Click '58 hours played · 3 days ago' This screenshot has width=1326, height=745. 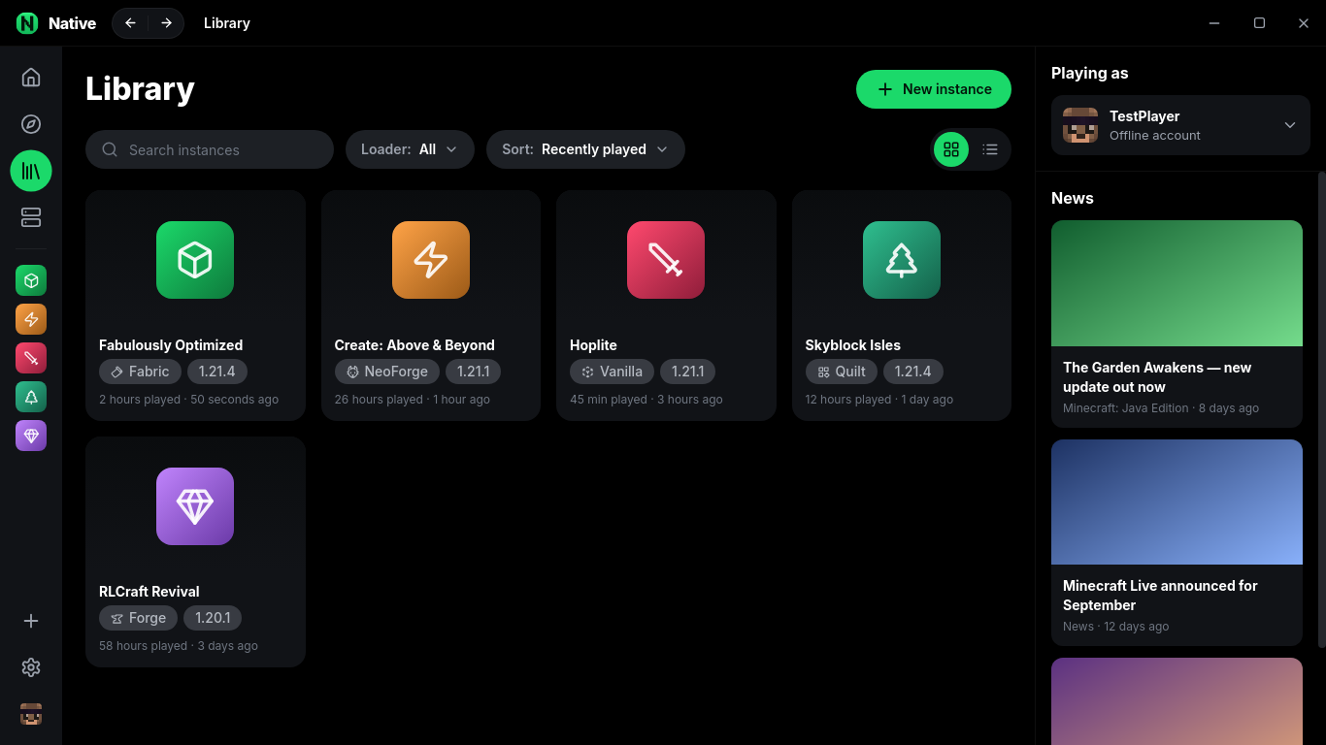pos(179,646)
